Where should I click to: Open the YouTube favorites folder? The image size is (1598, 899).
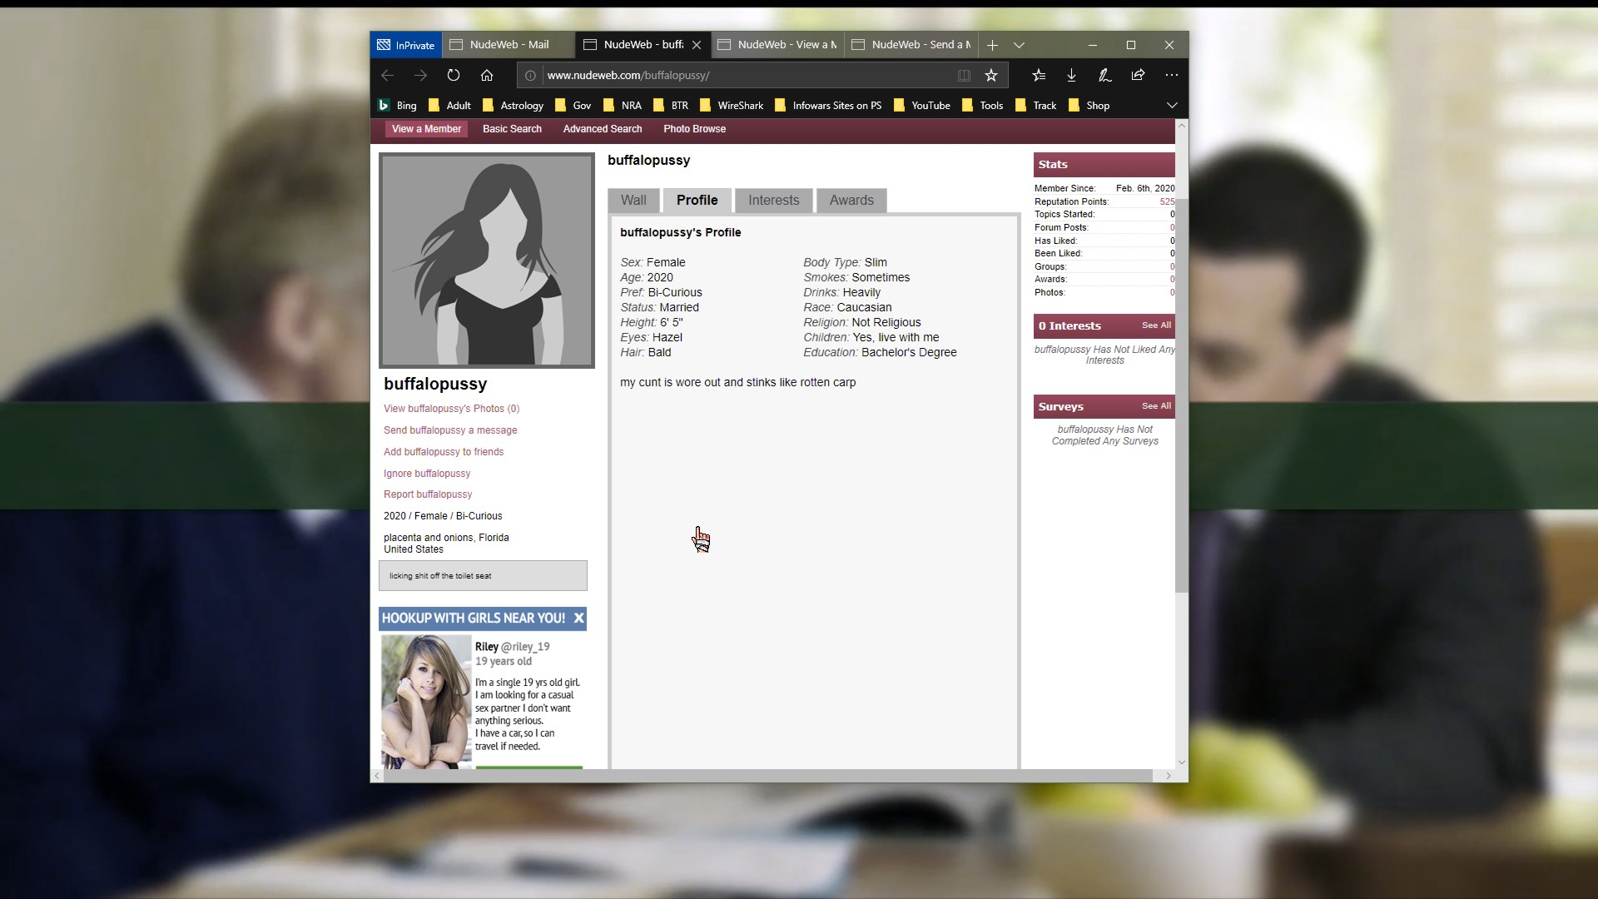[x=922, y=106]
